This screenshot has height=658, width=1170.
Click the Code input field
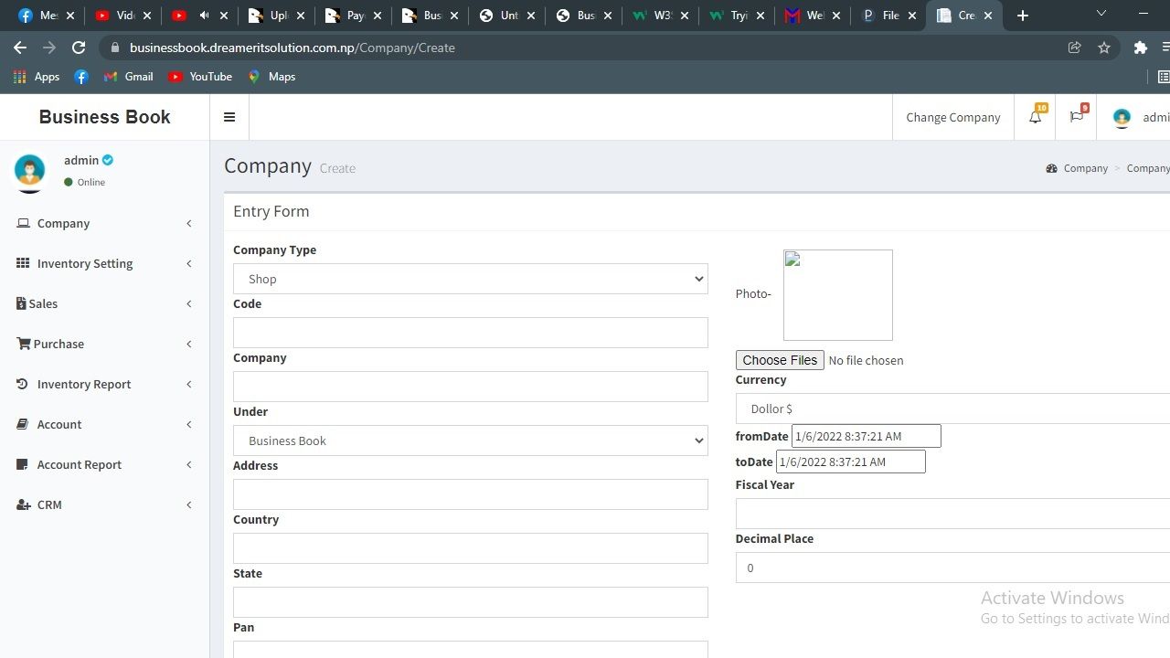tap(470, 333)
